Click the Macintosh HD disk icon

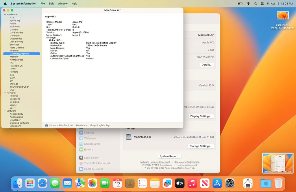pos(128,137)
